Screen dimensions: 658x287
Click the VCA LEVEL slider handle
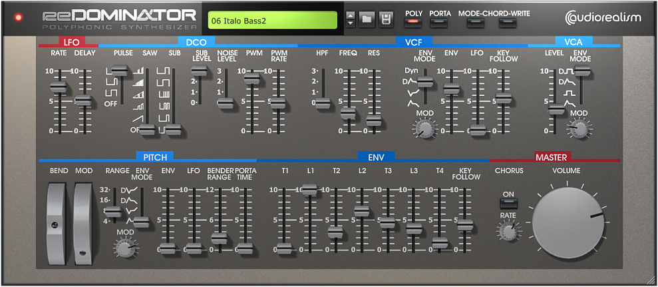pos(556,109)
